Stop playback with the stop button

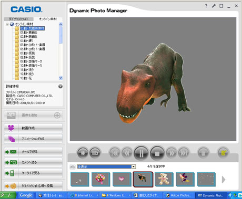(x=157, y=153)
